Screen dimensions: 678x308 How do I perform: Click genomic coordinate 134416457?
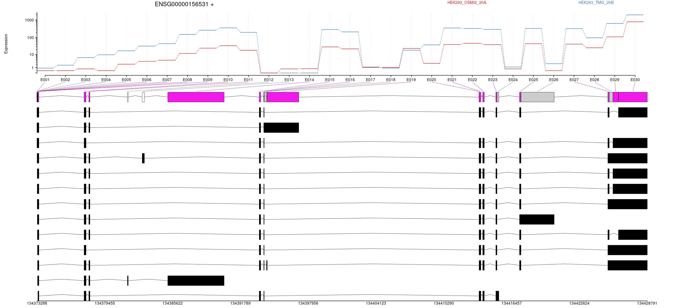pyautogui.click(x=512, y=303)
